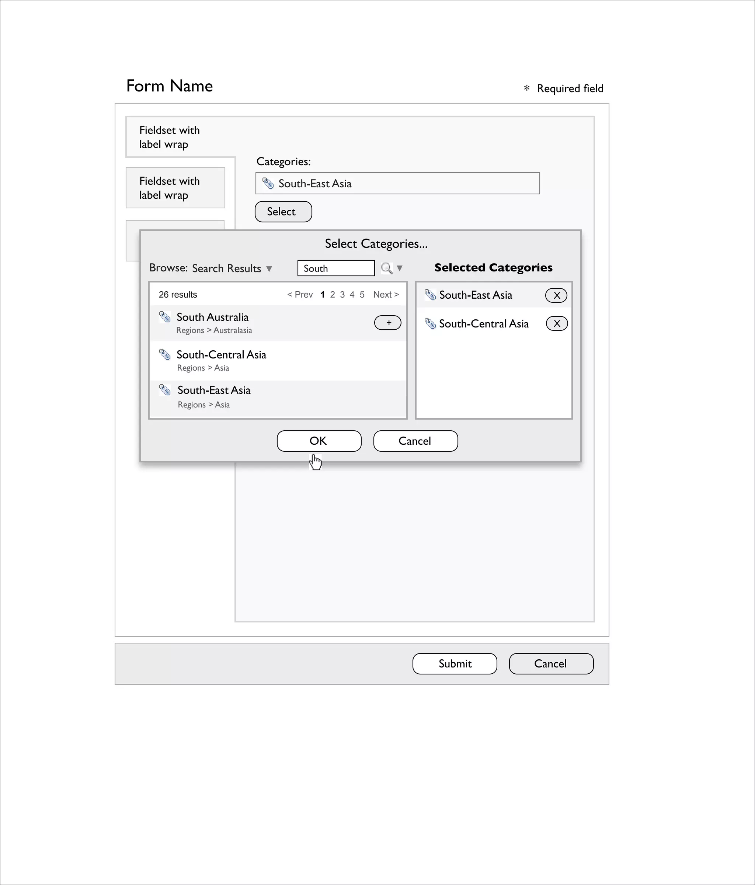
Task: Click tag icon beside South-East Asia result
Action: pos(165,390)
